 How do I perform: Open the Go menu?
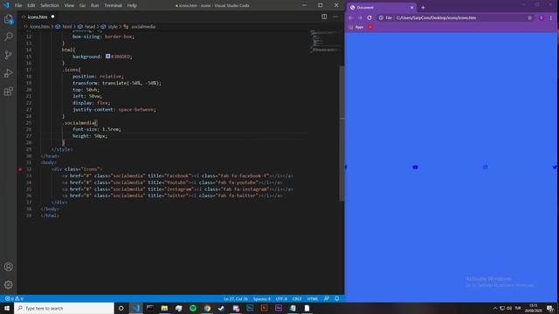pyautogui.click(x=82, y=5)
